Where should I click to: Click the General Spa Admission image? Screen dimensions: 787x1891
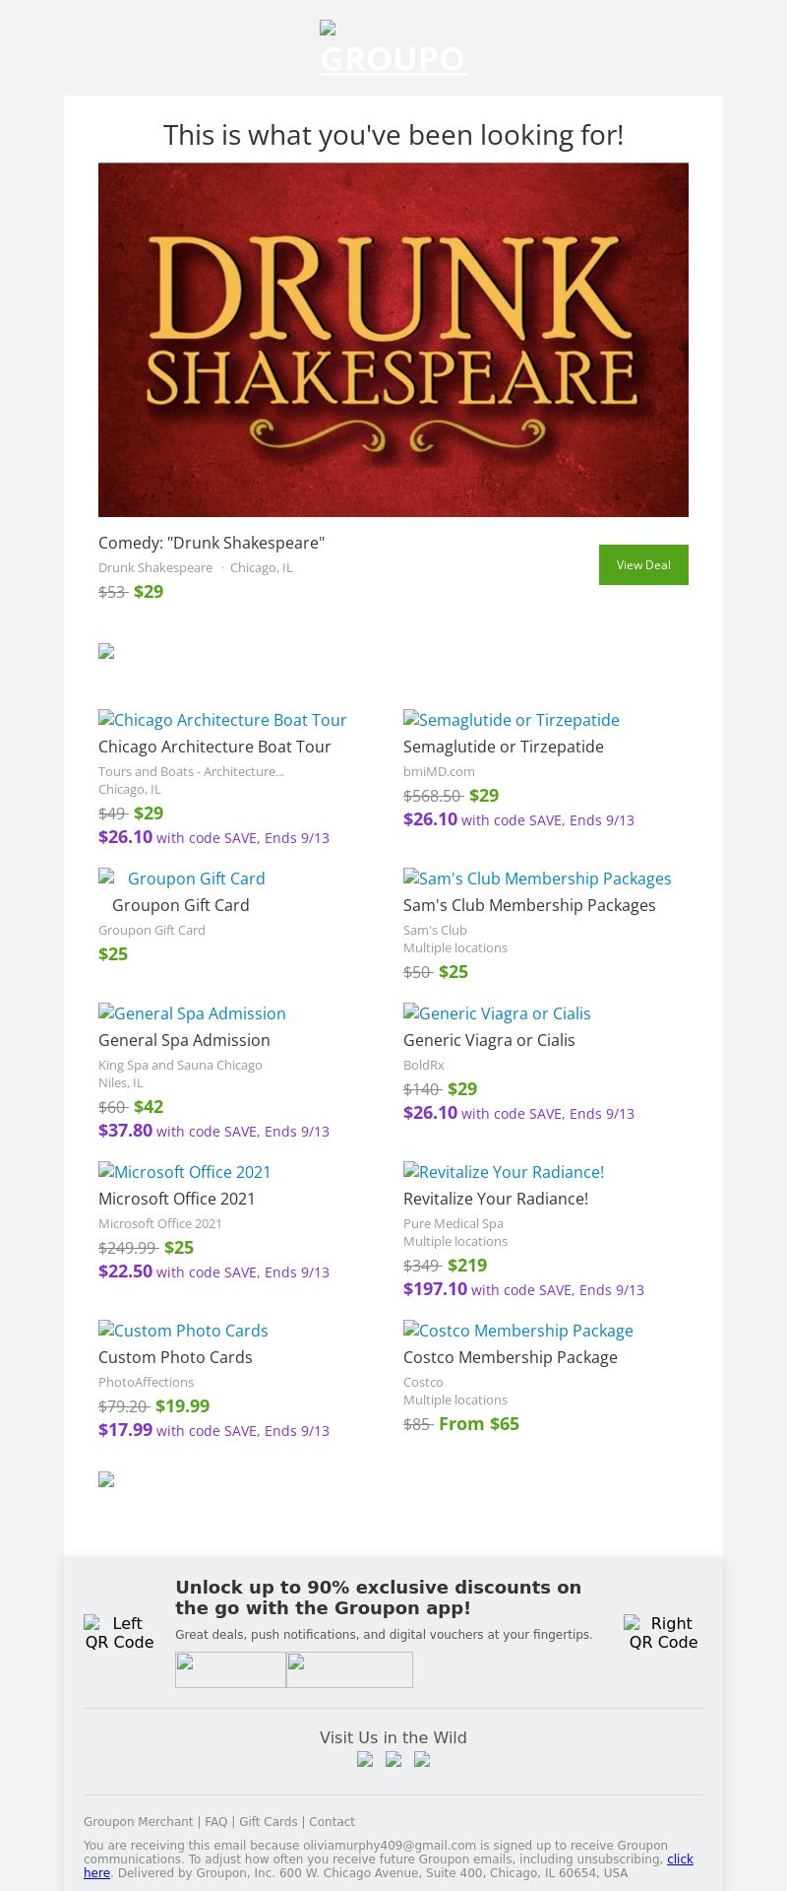click(192, 1013)
